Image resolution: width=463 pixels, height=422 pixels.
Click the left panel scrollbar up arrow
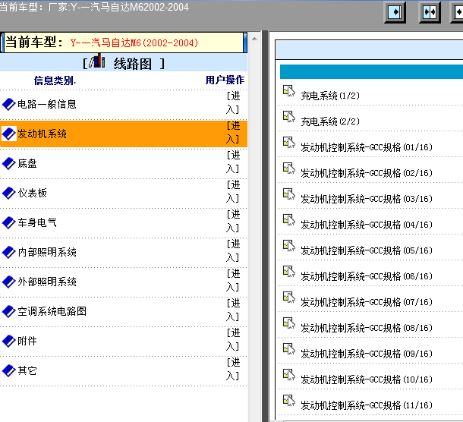pyautogui.click(x=254, y=39)
